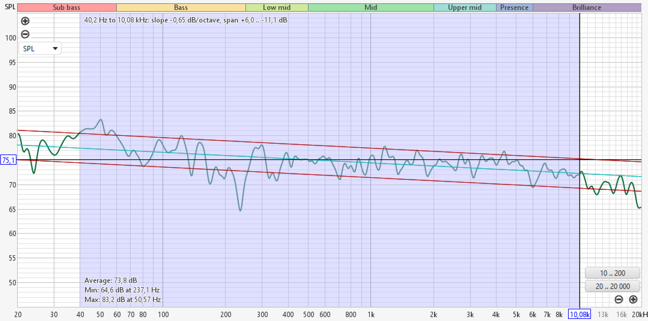
Task: Click the 50 dB level axis label
Action: [x=12, y=283]
